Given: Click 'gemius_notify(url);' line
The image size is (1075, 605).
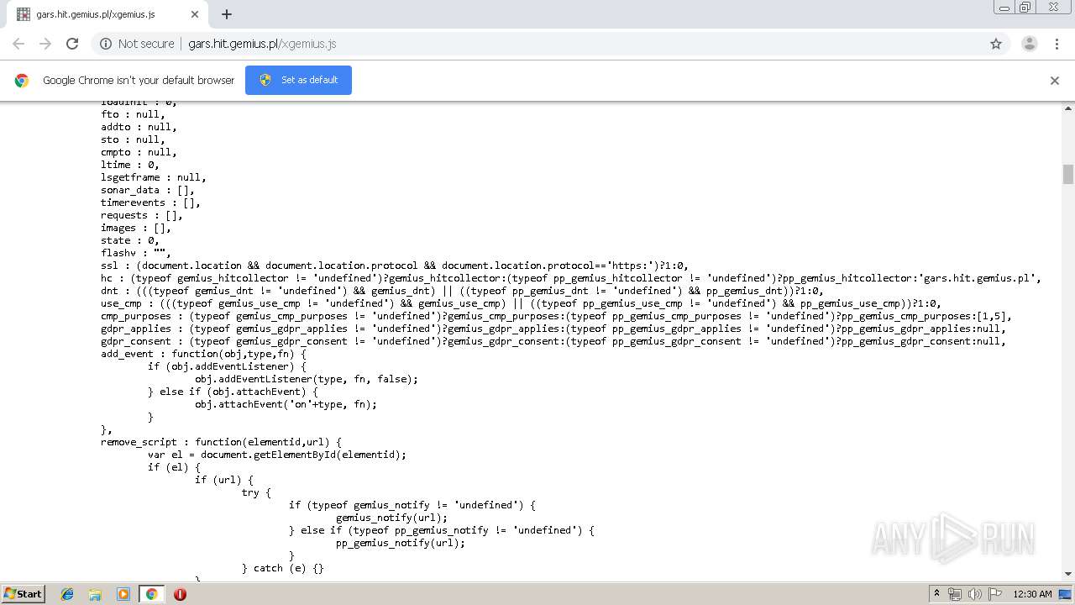Looking at the screenshot, I should tap(391, 518).
